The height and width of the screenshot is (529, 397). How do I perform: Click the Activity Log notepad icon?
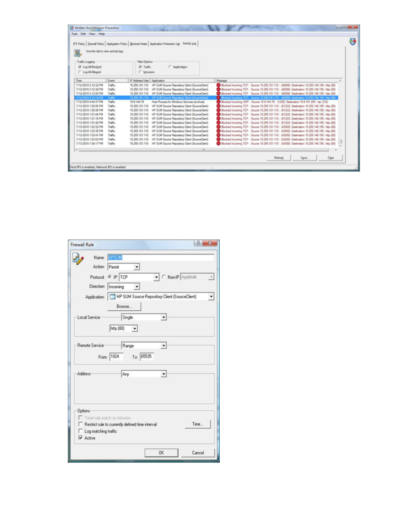[x=77, y=53]
